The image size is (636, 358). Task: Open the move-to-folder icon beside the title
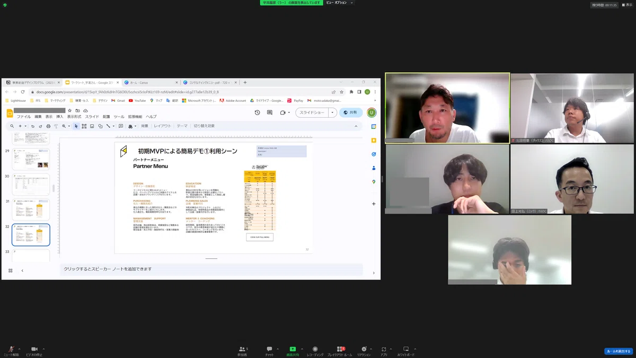(77, 110)
